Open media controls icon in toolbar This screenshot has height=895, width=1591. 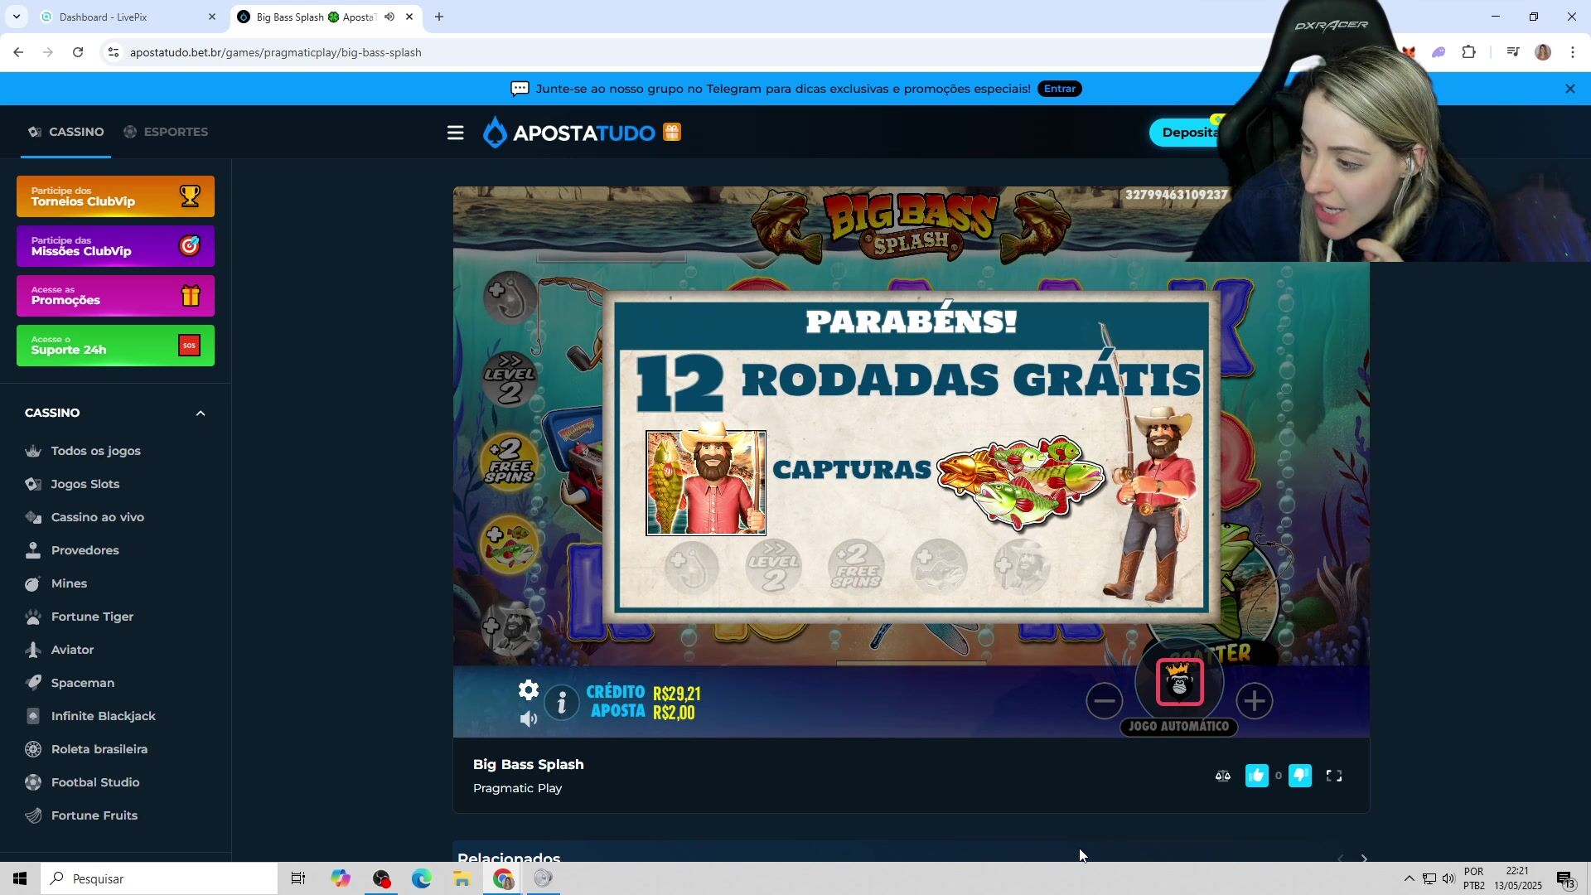point(1513,52)
